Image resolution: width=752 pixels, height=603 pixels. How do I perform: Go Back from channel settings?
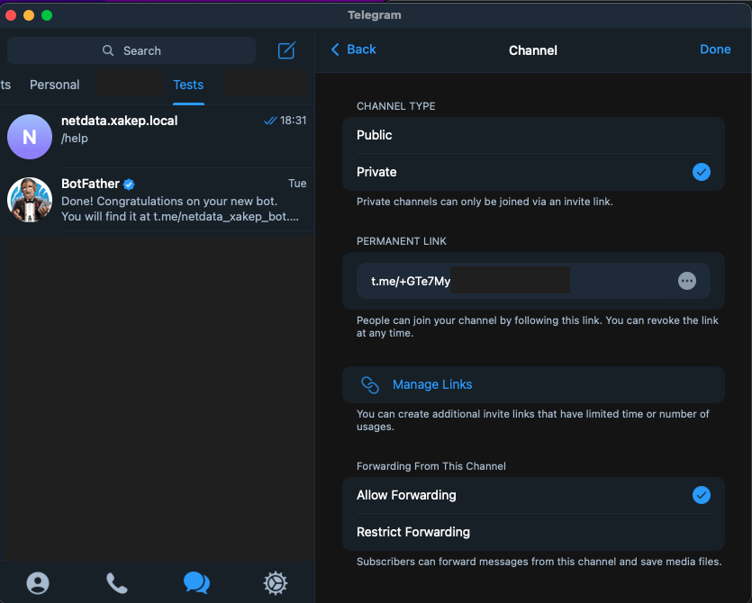tap(353, 49)
